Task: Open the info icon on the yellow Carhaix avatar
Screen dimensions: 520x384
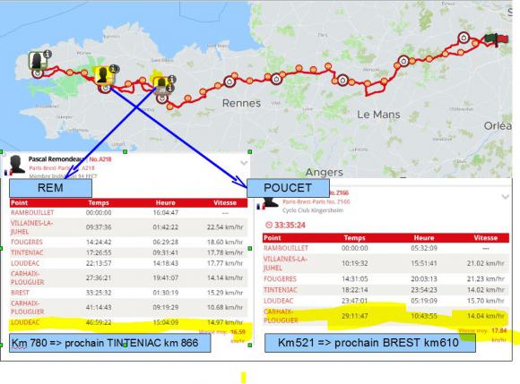Action: (x=114, y=69)
